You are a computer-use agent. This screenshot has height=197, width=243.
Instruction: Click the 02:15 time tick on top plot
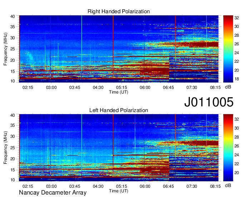point(28,87)
